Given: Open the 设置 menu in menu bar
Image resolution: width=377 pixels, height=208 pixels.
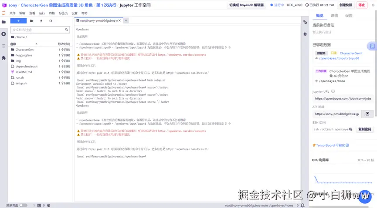Looking at the screenshot, I should [75, 13].
